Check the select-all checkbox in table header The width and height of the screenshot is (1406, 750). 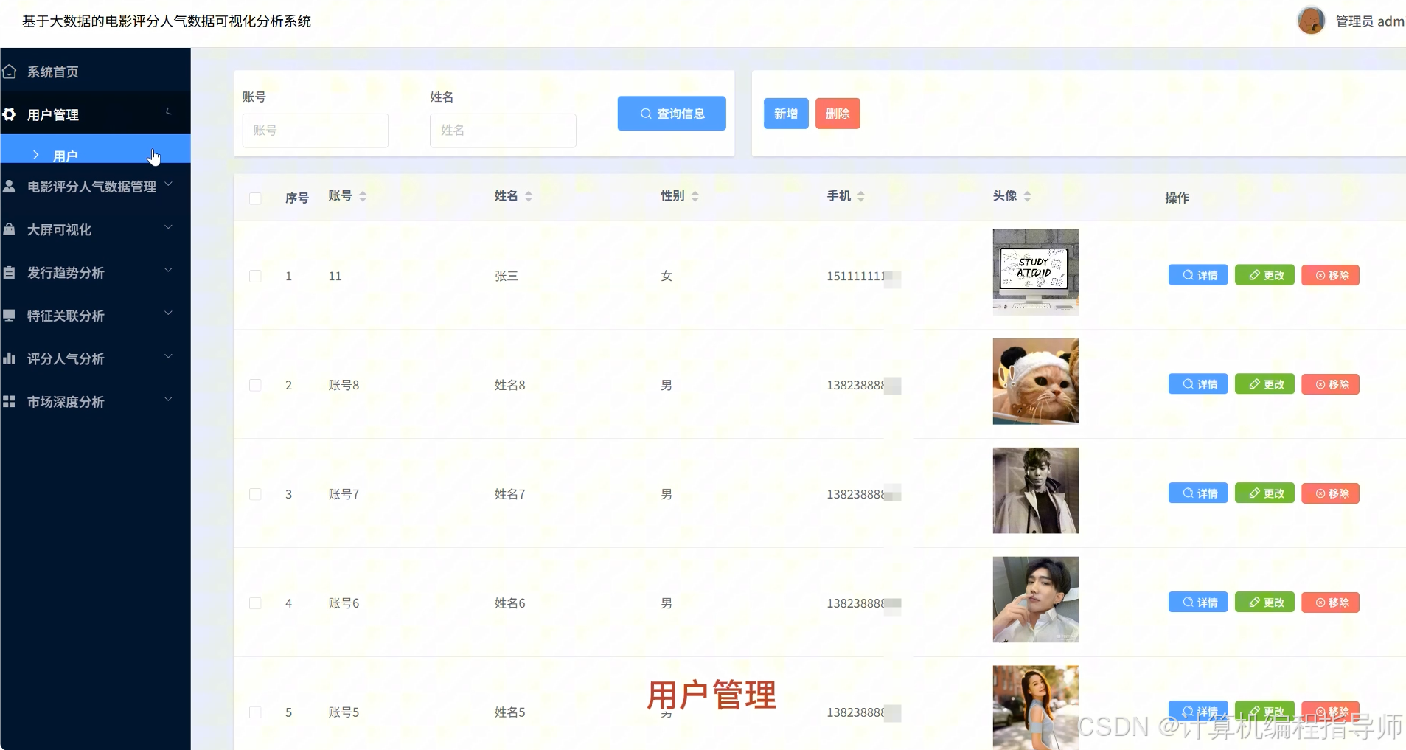point(255,198)
